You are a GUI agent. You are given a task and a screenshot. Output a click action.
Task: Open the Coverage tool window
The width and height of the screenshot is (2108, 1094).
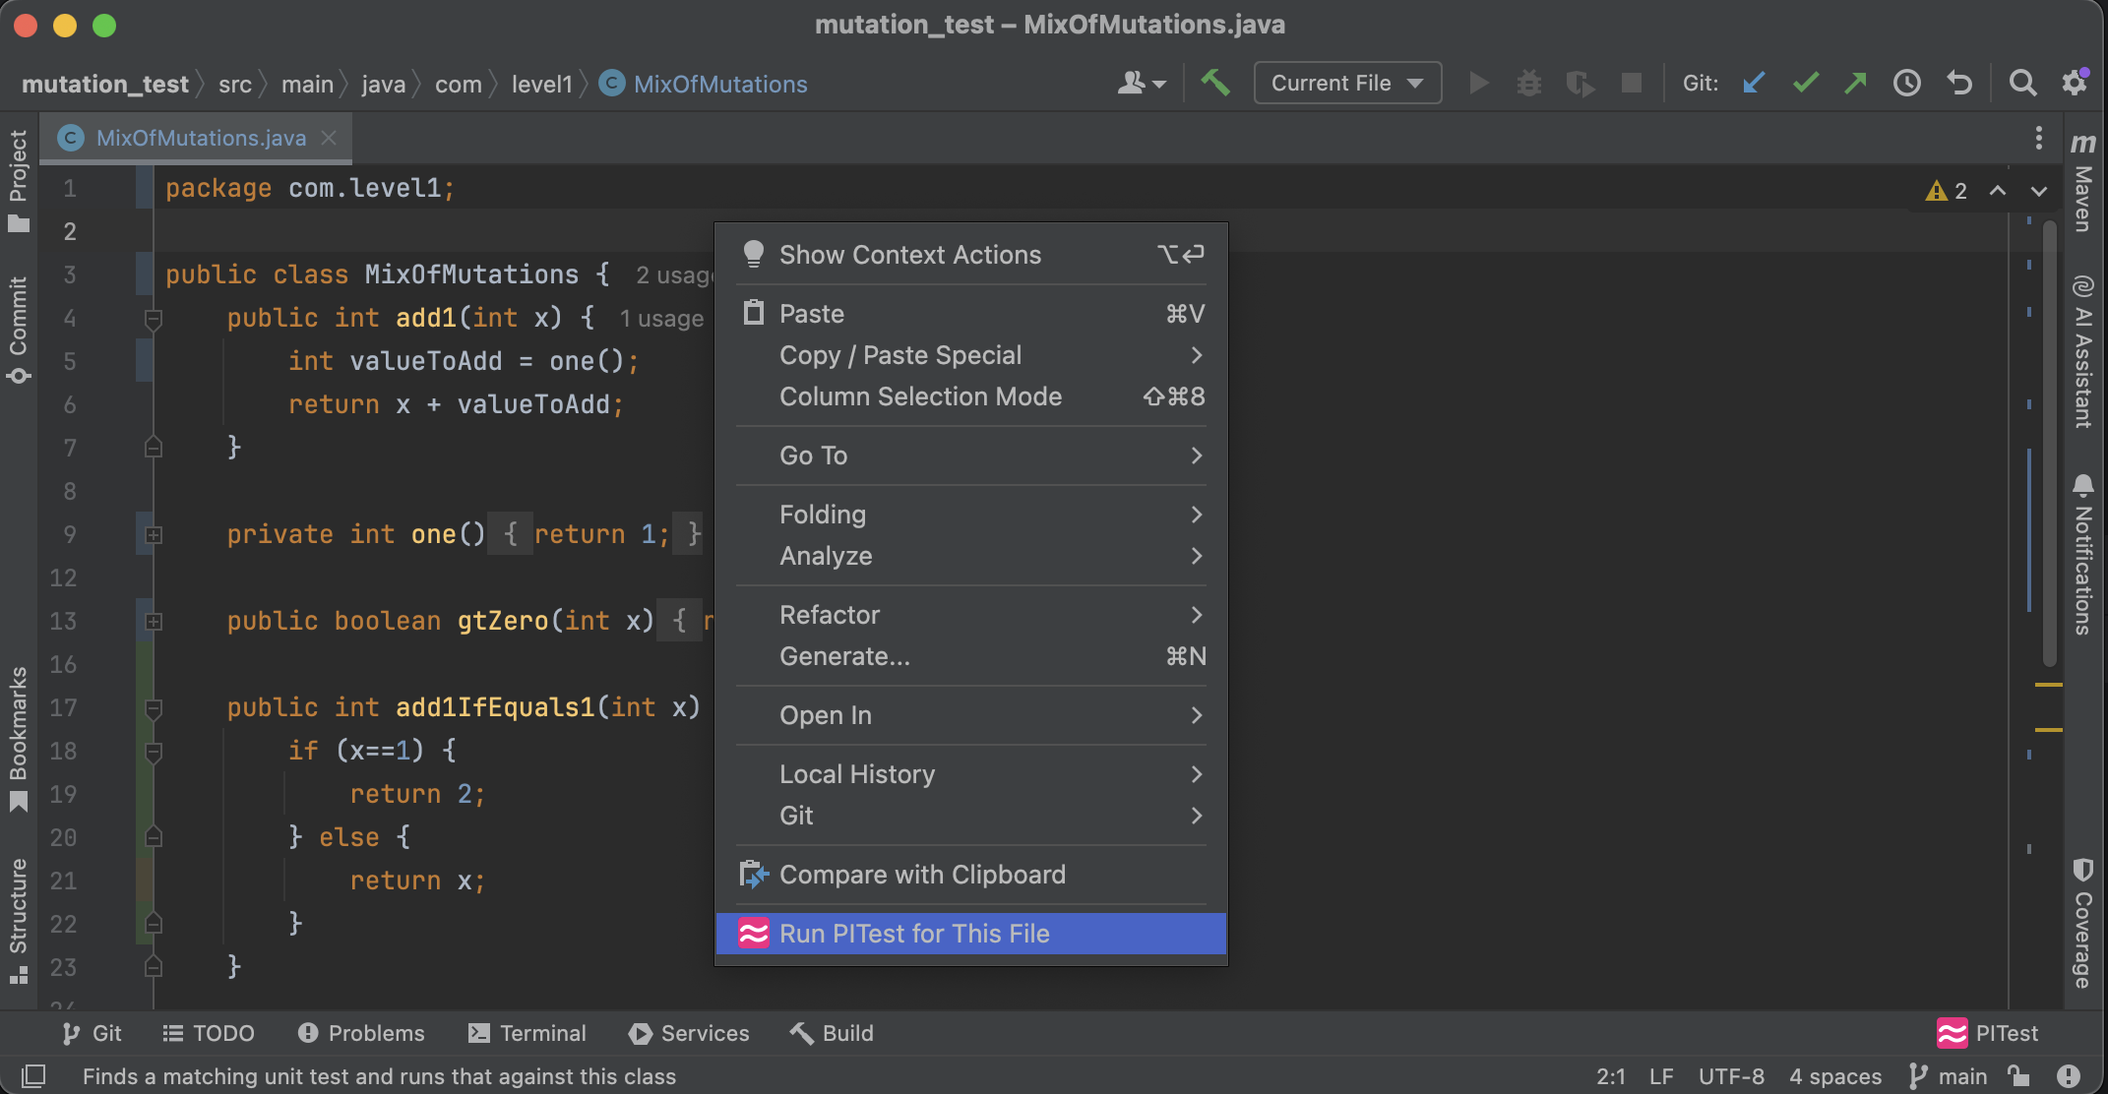click(2083, 923)
